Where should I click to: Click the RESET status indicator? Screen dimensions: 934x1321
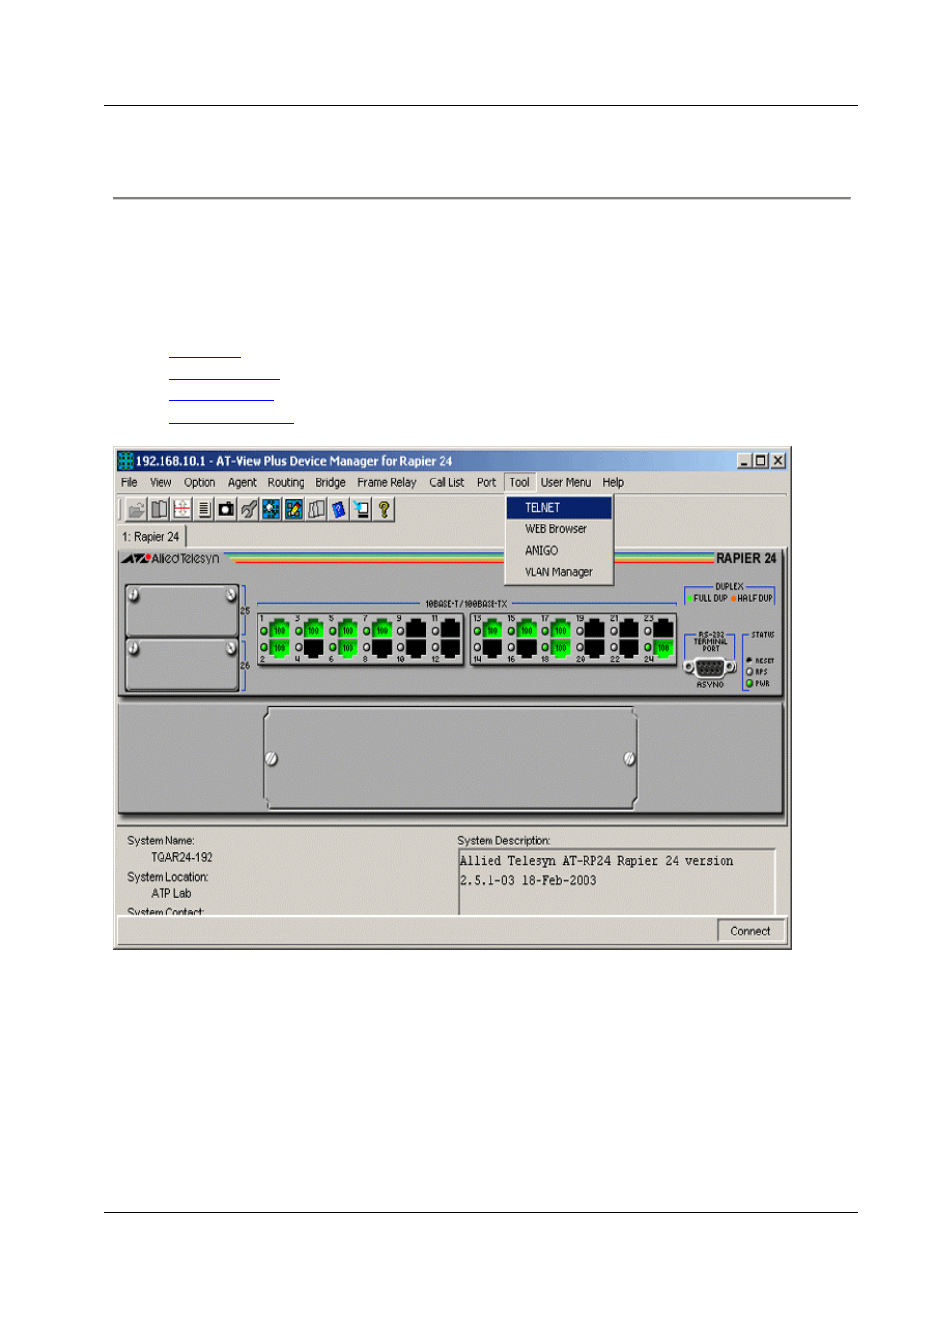click(750, 660)
